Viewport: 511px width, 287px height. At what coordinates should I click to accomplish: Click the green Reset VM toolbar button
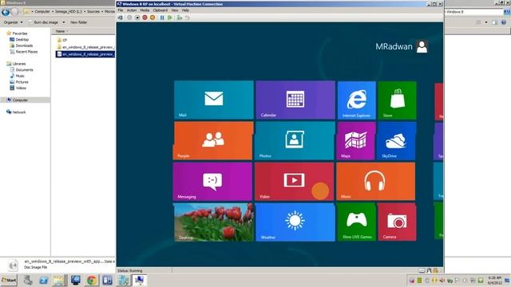point(170,18)
